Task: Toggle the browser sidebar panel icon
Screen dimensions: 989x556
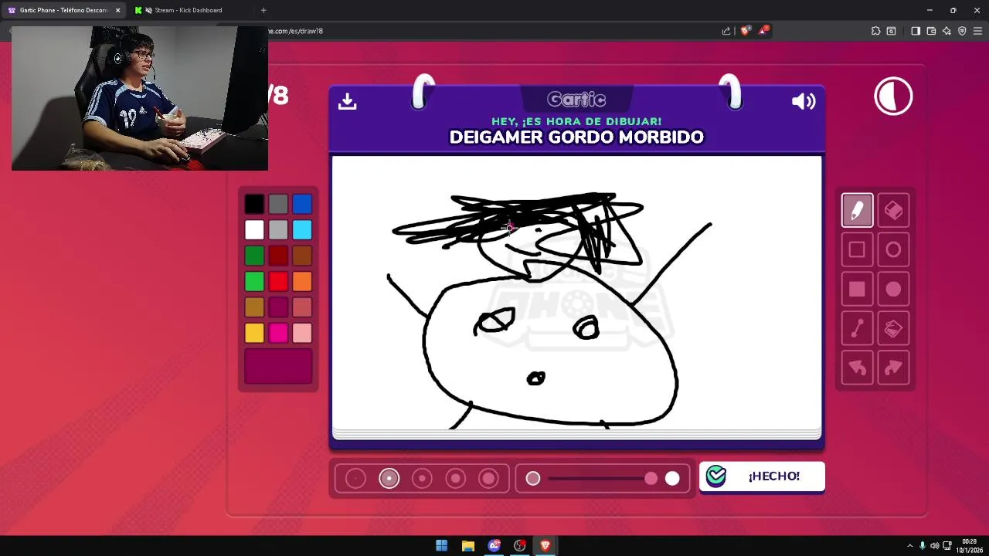Action: 916,31
